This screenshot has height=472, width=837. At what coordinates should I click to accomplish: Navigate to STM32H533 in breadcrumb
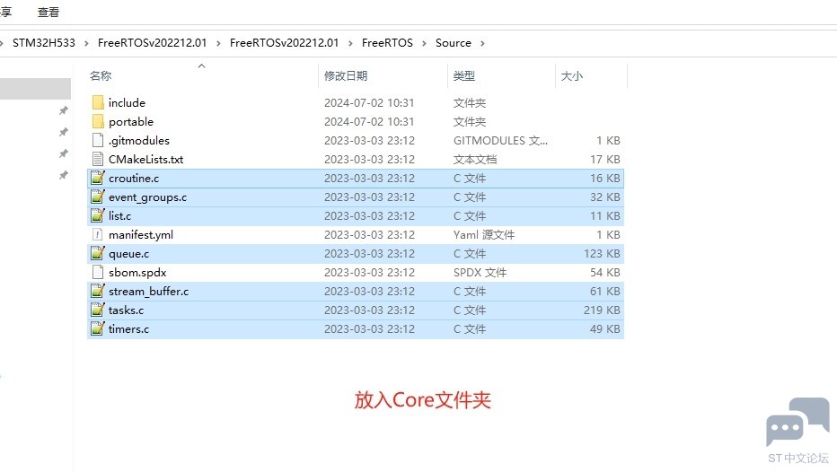click(44, 43)
